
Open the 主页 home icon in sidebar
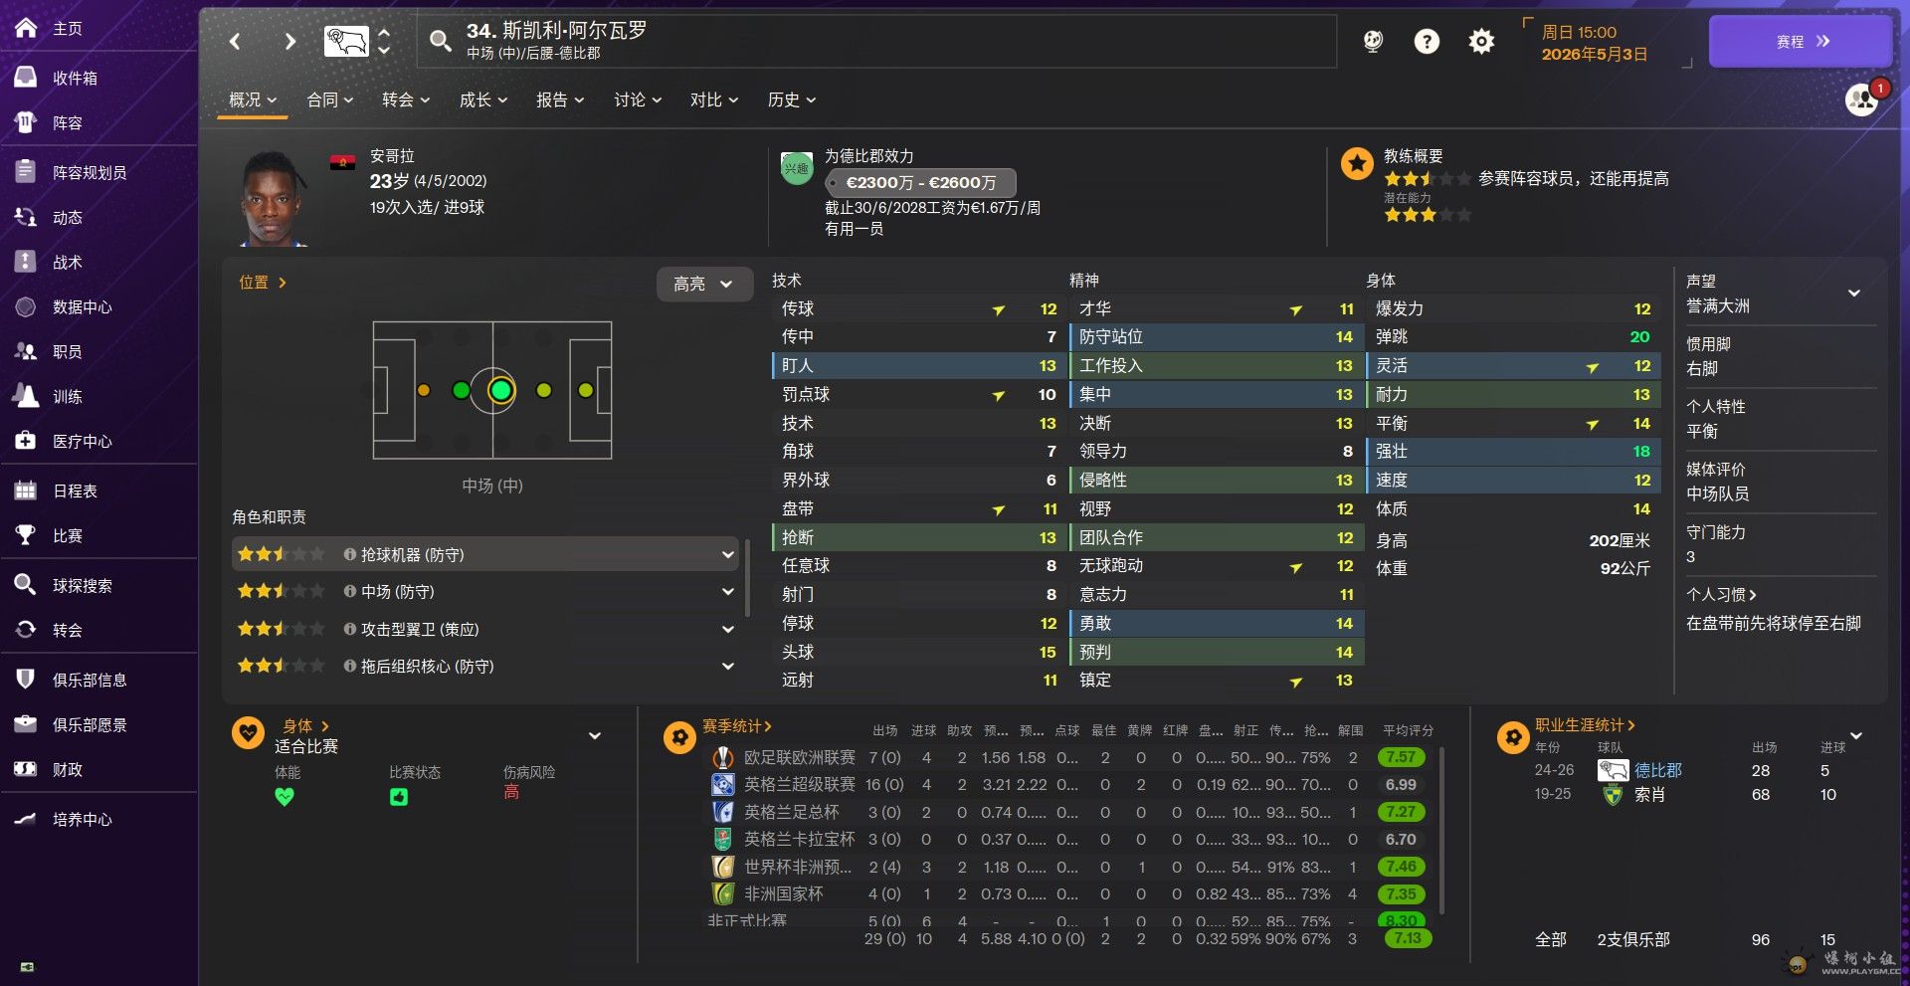coord(26,28)
